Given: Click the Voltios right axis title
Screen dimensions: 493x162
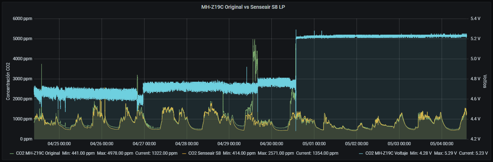Looking at the screenshot, I should (485, 82).
